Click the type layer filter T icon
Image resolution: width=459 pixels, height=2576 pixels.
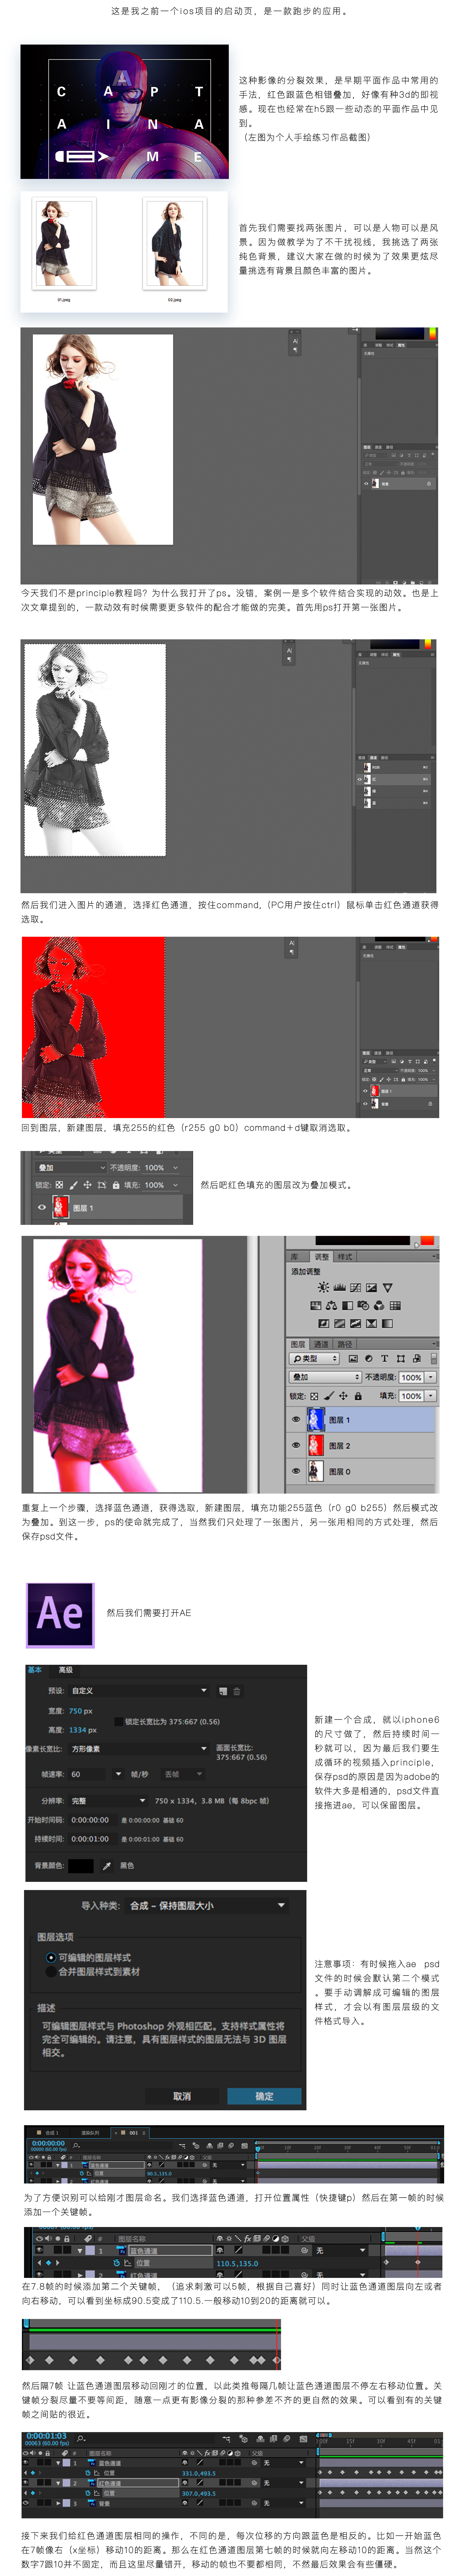[x=384, y=1359]
